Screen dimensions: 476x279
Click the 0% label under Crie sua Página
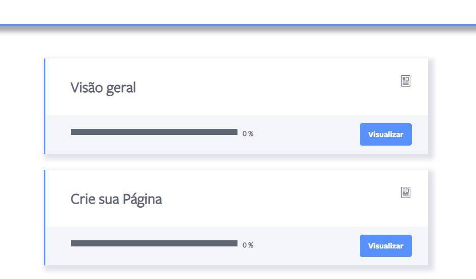(x=248, y=245)
